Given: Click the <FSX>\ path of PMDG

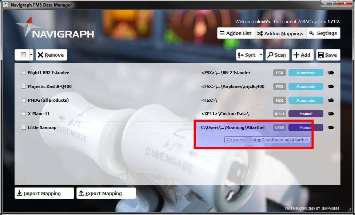Looking at the screenshot, I should pos(209,100).
